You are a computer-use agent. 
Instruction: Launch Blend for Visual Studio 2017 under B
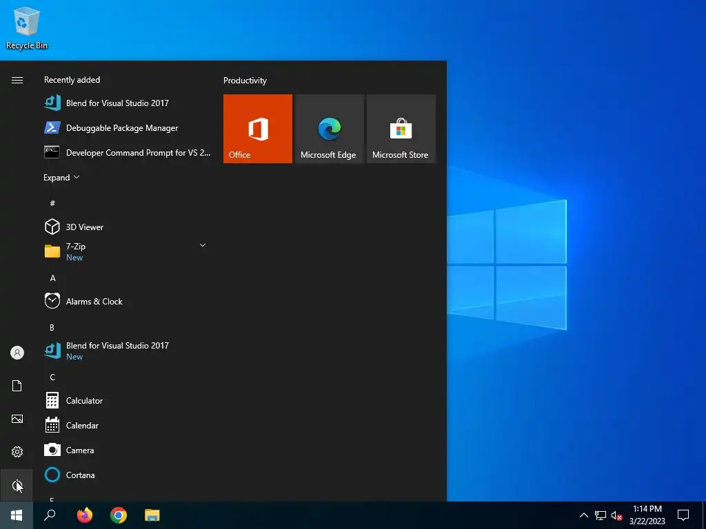(128, 351)
